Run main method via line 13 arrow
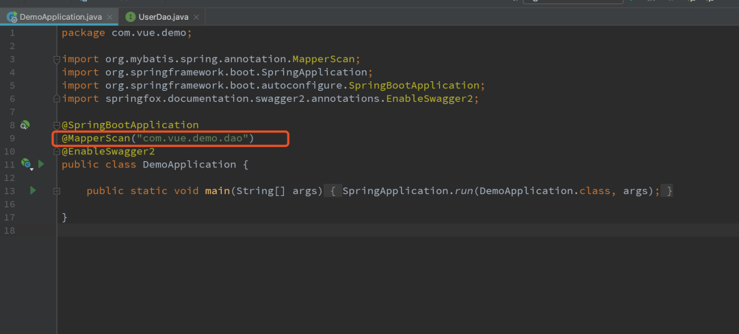Screen dimensions: 739x334 33,191
